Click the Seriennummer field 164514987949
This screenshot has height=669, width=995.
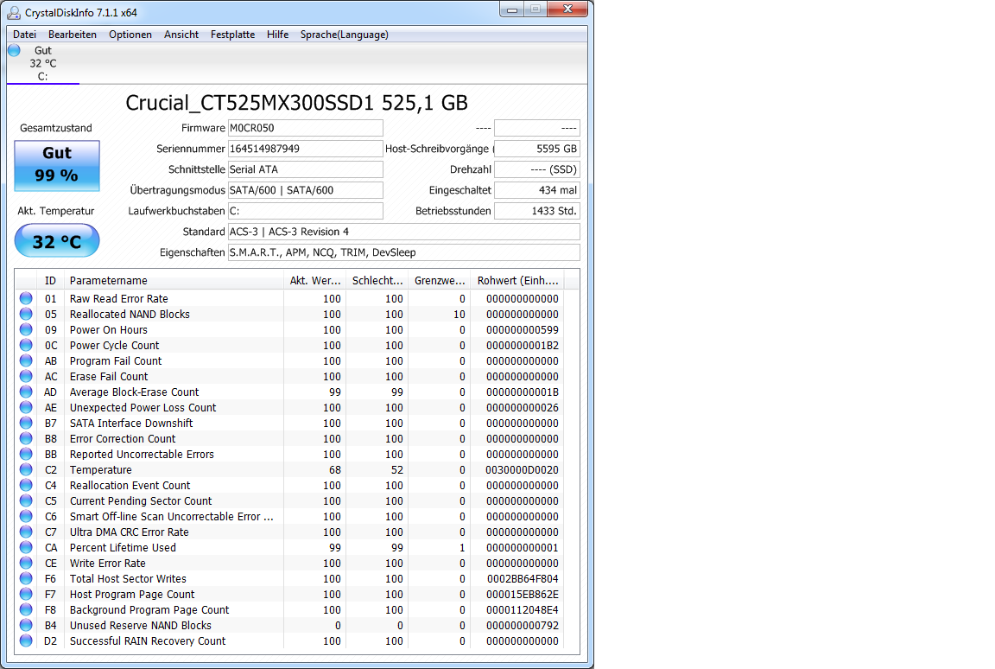pos(305,149)
